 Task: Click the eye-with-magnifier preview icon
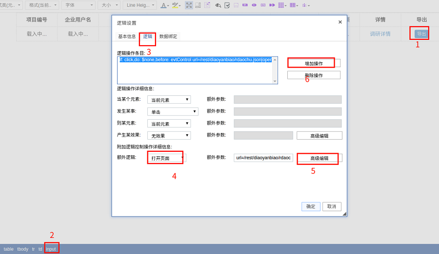click(218, 5)
